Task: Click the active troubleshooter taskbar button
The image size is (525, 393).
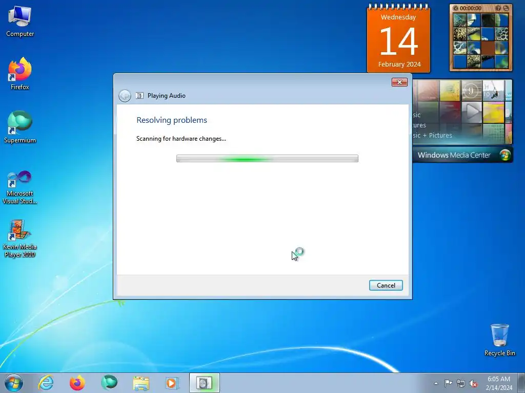Action: click(x=204, y=383)
